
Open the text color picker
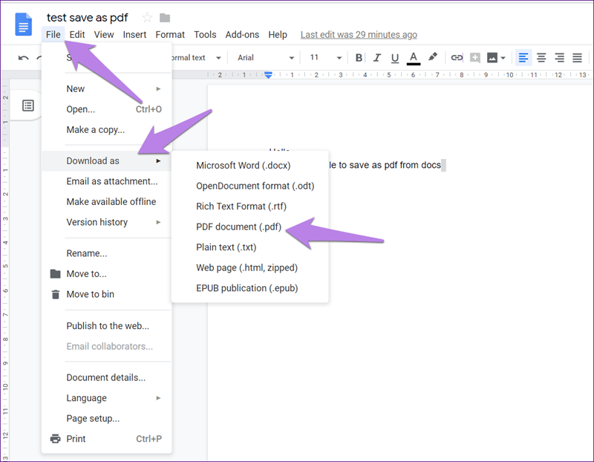414,58
